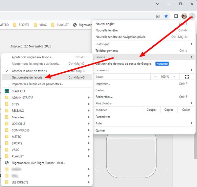Click the carousel right arrow on page
The width and height of the screenshot is (197, 187).
pyautogui.click(x=166, y=169)
